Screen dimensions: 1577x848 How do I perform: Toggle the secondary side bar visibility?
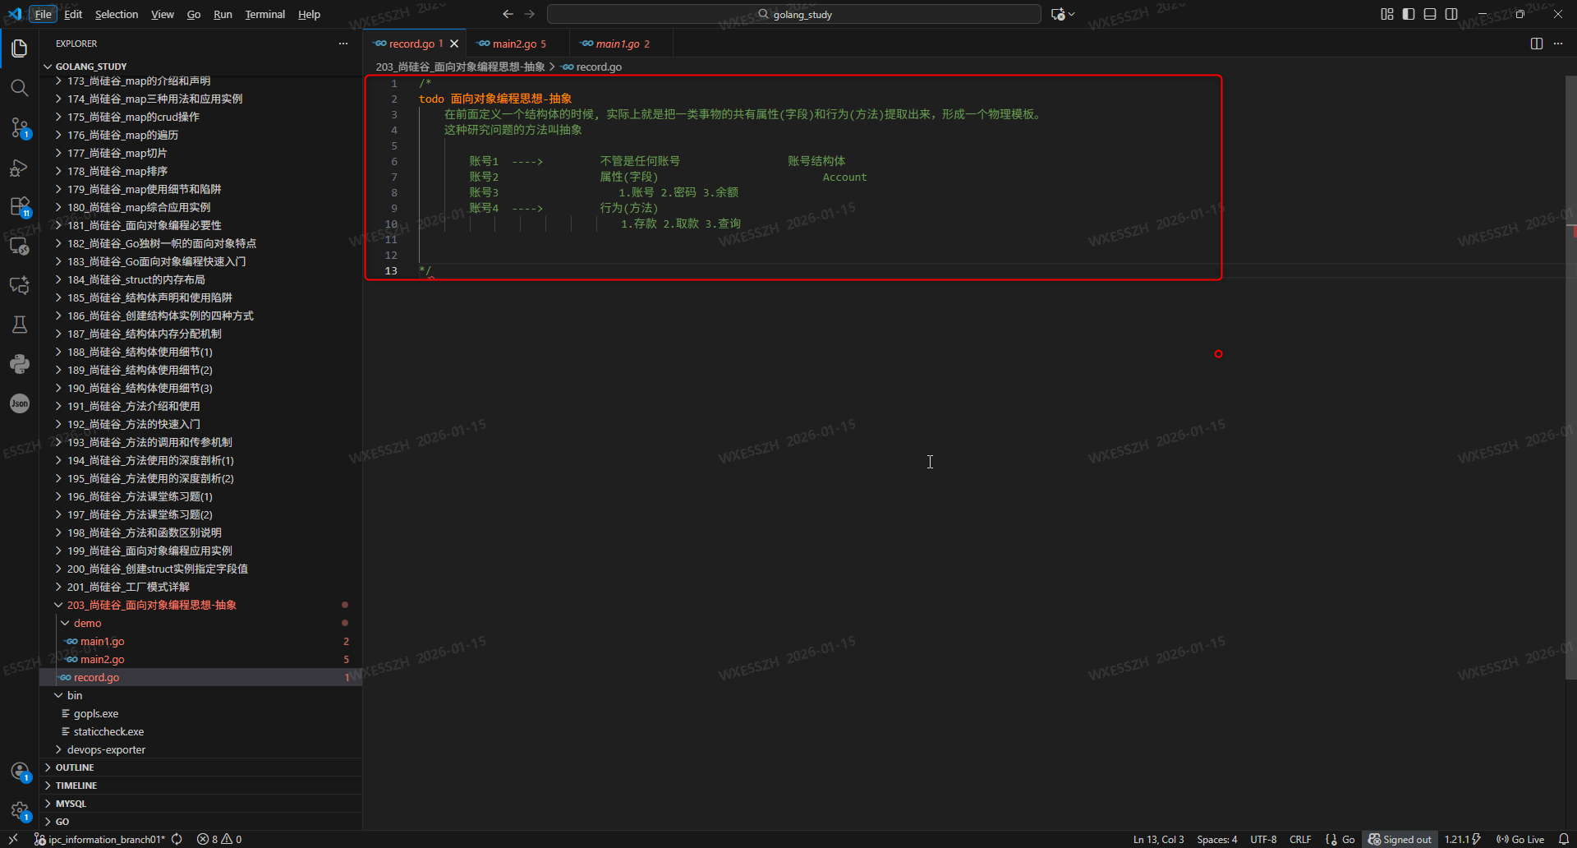tap(1451, 14)
